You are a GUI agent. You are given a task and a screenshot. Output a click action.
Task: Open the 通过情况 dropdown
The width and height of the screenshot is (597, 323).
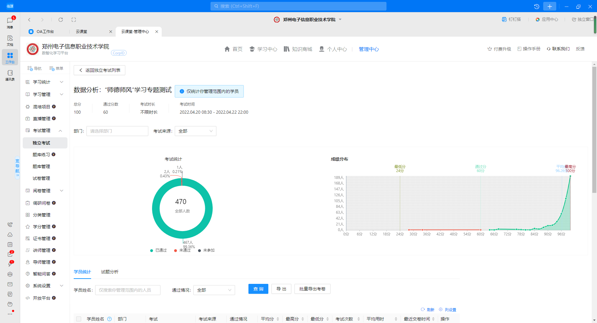click(x=214, y=290)
